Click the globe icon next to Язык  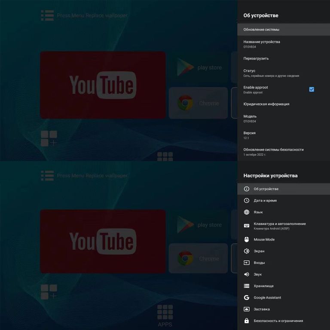tap(247, 212)
